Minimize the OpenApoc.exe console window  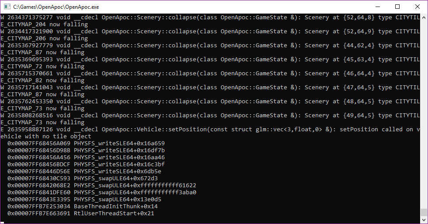(x=378, y=7)
